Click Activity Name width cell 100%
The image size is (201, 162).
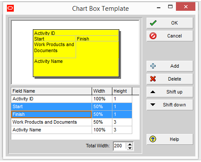pos(102,130)
